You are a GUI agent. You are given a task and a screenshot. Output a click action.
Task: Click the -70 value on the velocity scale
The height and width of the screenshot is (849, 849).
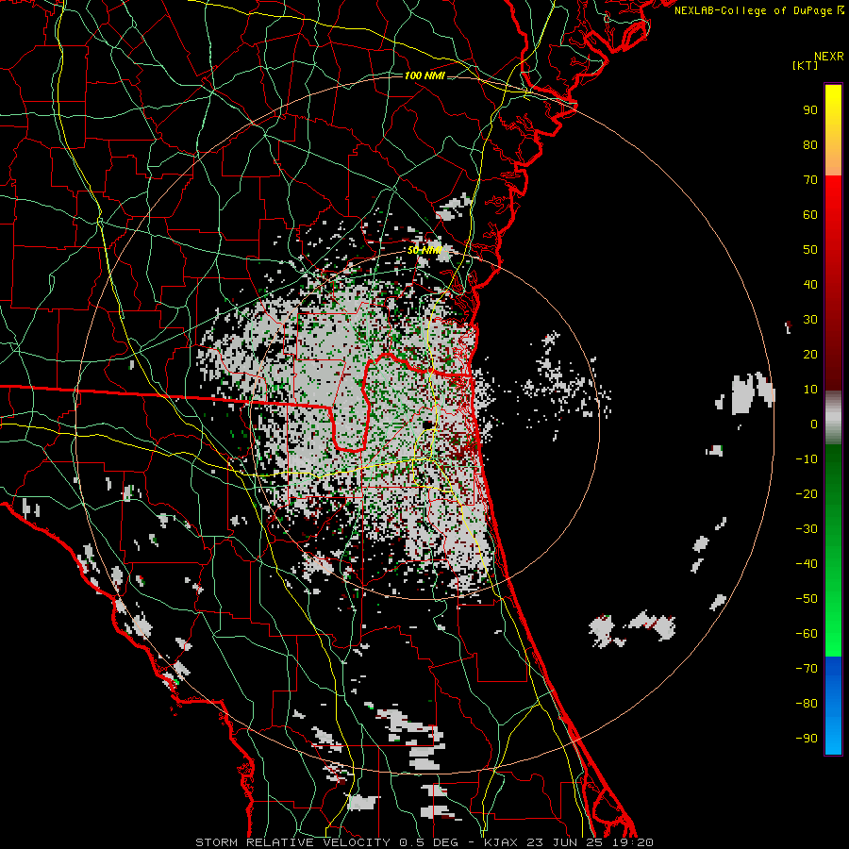(x=807, y=669)
